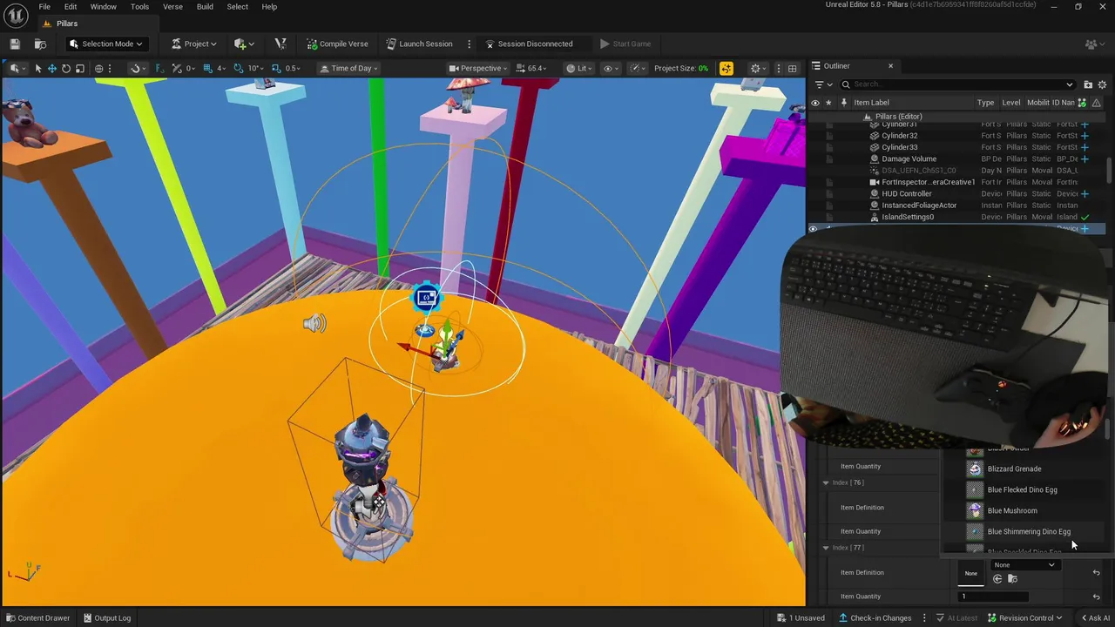Collapse the Index [ 77 ] section
This screenshot has height=627, width=1115.
[826, 548]
